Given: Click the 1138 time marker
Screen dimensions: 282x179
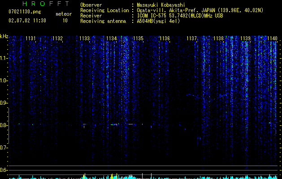Looking at the screenshot, I should click(x=218, y=38).
